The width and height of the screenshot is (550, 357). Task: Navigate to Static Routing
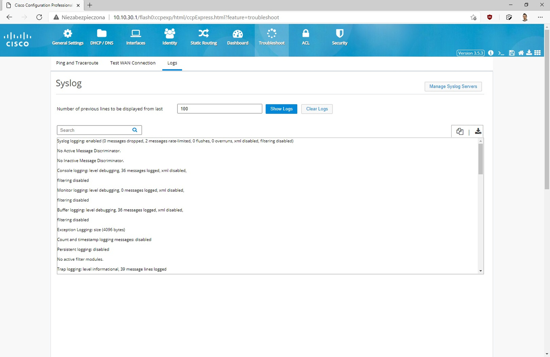coord(203,37)
